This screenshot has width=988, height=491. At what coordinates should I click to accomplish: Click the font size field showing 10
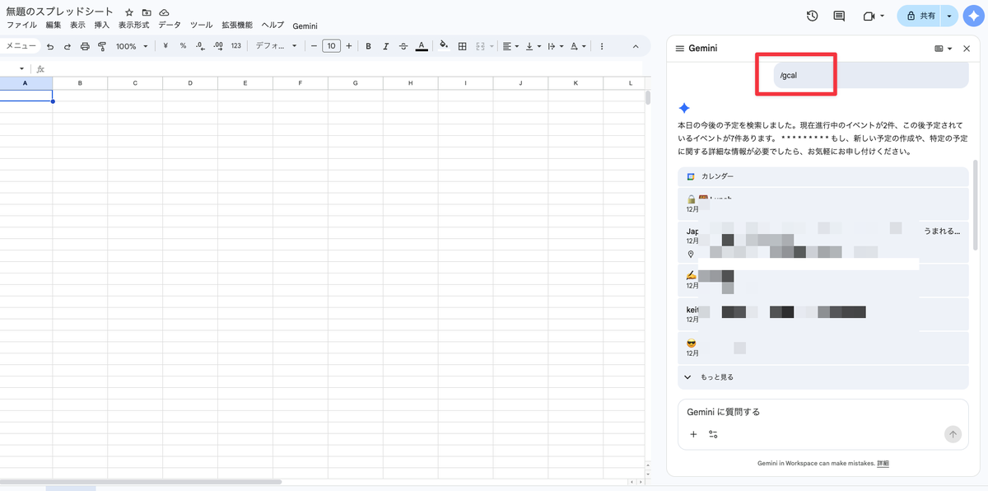click(332, 46)
